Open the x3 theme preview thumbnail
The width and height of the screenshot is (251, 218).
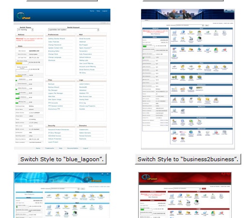(x=62, y=79)
